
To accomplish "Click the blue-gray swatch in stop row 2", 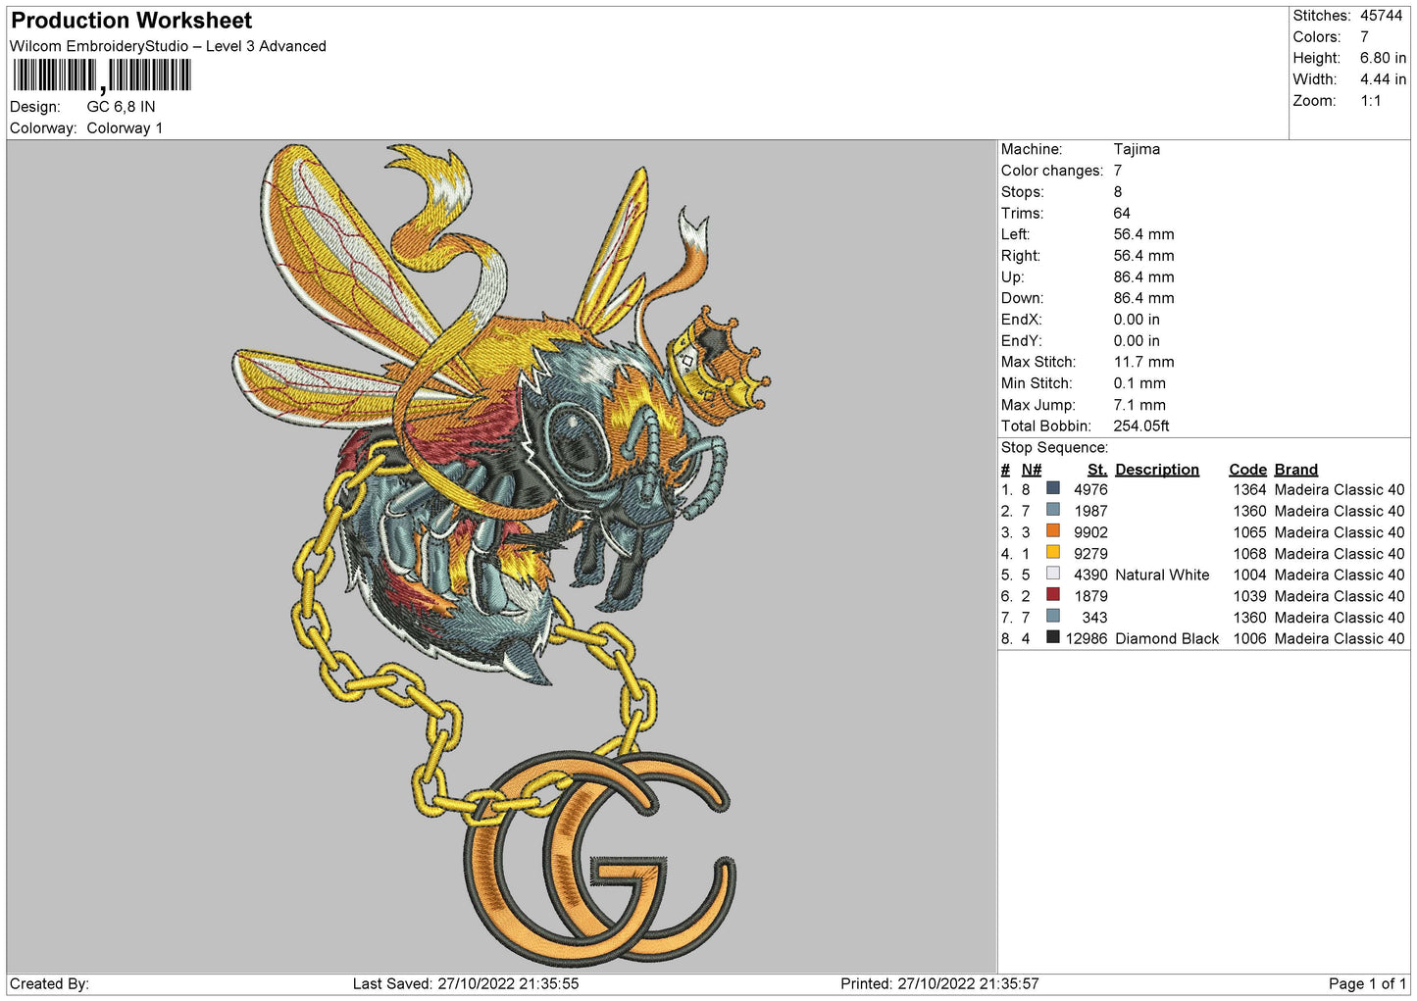I will [1053, 510].
